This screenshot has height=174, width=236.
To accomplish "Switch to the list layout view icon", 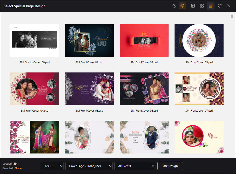I will (211, 6).
